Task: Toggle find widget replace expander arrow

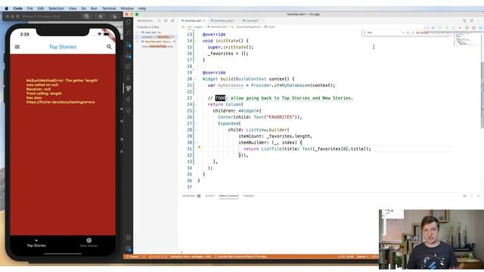Action: pos(365,32)
